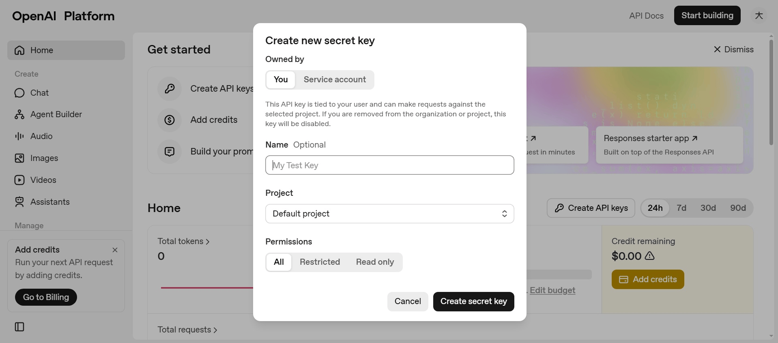Open Images using its sidebar icon
The image size is (778, 343).
coord(19,158)
